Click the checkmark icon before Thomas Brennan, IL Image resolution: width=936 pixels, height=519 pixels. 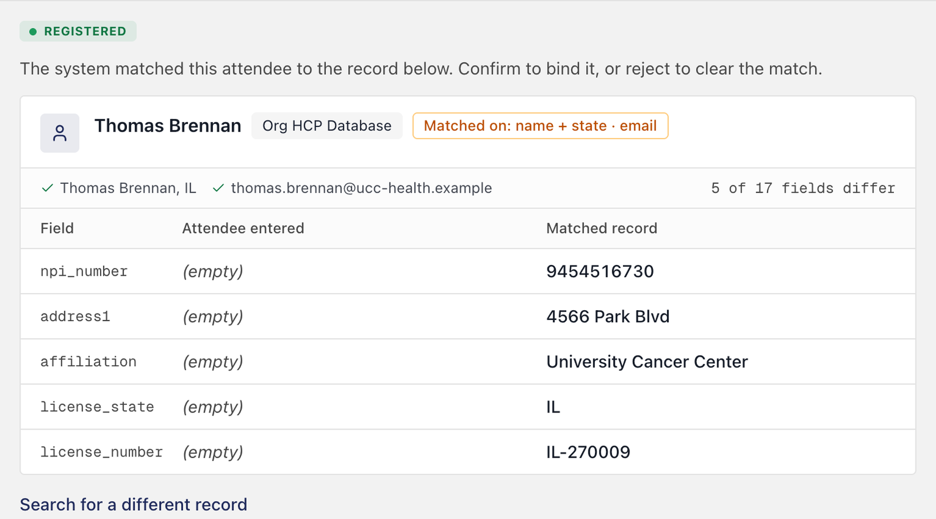click(48, 188)
